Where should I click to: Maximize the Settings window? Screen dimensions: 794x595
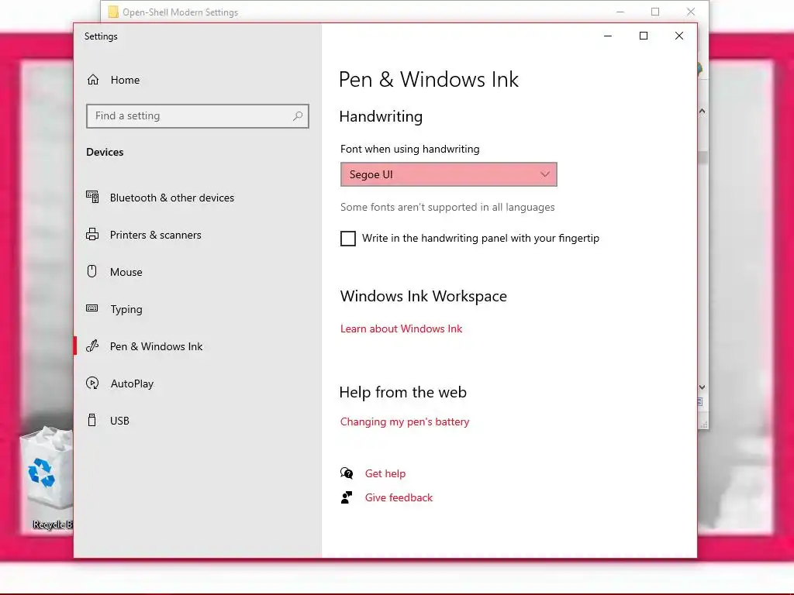(x=644, y=36)
